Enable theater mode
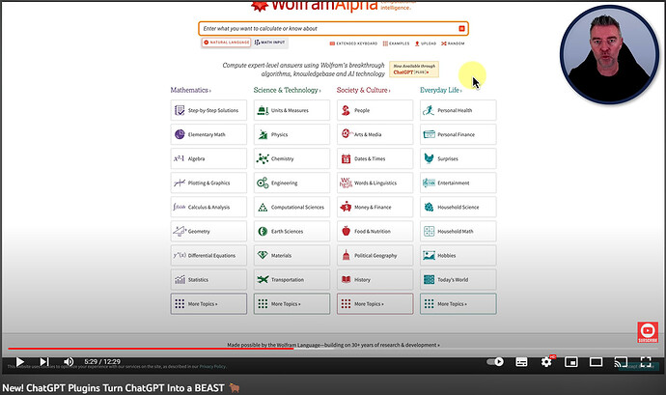 coord(596,362)
